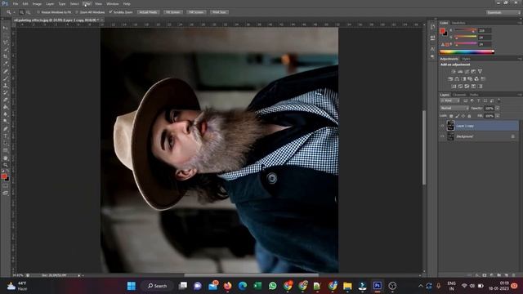Switch to the Swatches tab

tap(458, 23)
